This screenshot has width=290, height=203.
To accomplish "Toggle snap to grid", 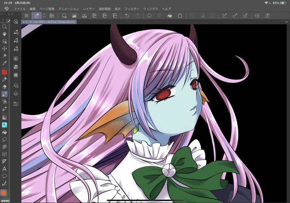I will tap(245, 15).
